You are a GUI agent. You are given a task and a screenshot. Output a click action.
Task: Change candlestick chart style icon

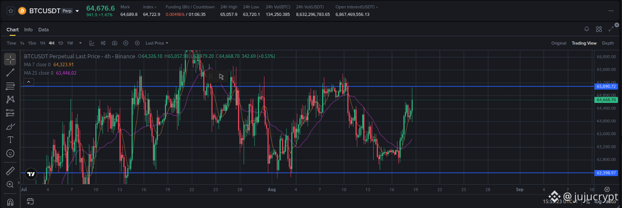pyautogui.click(x=103, y=43)
